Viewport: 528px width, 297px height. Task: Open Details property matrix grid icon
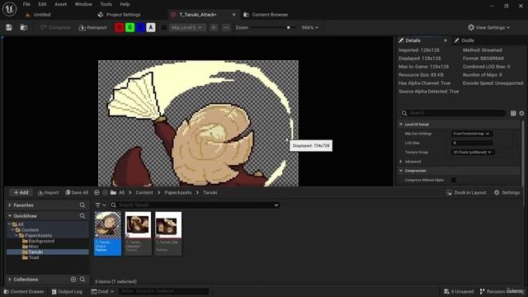point(513,113)
